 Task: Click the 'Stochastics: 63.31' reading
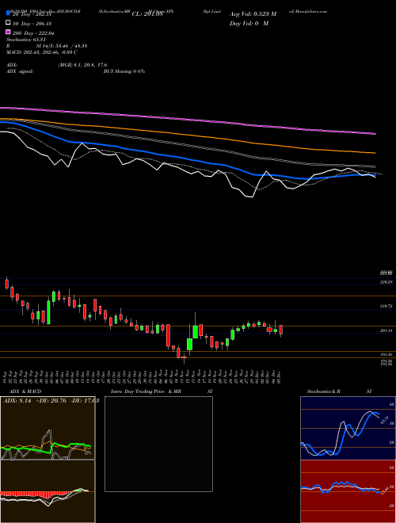[25, 40]
